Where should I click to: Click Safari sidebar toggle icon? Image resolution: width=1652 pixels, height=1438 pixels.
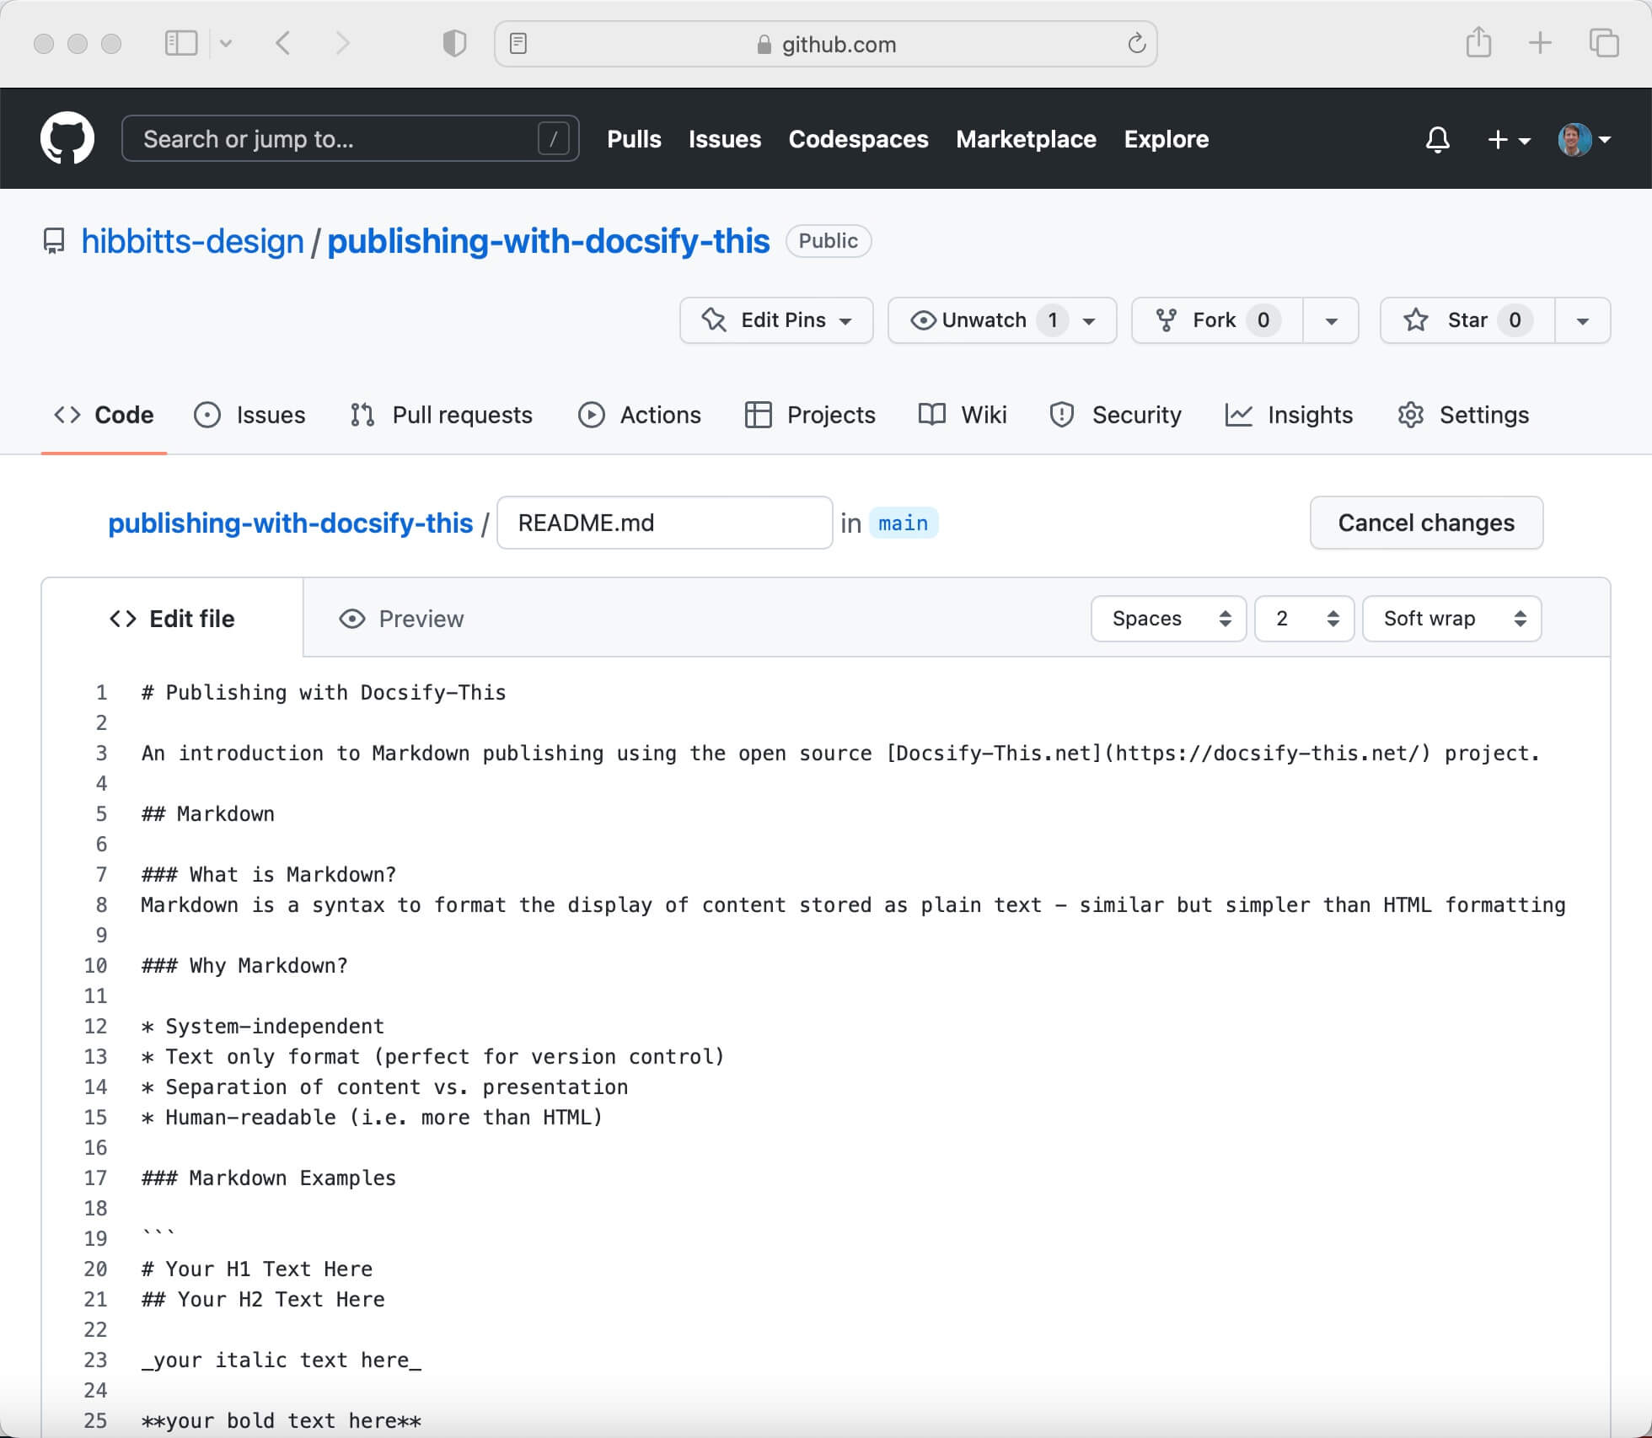[x=181, y=43]
